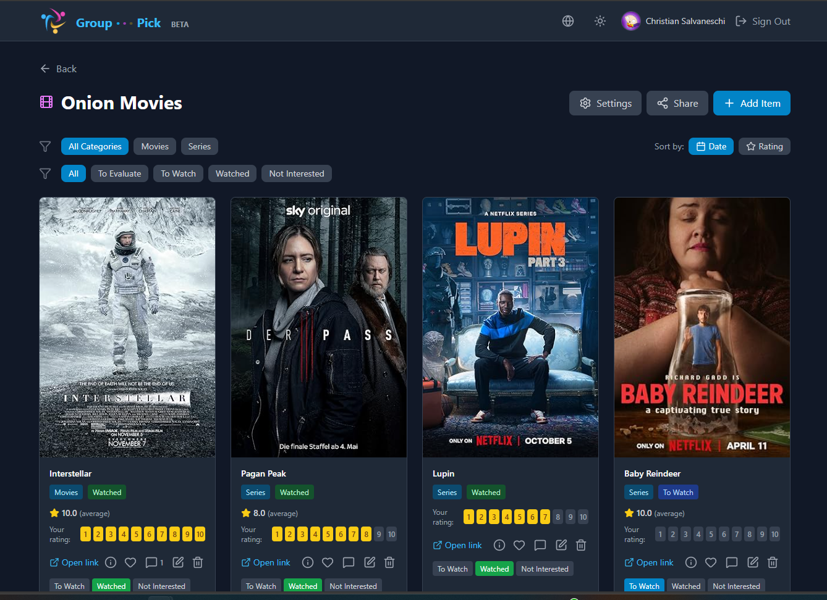827x600 pixels.
Task: Filter by Series category
Action: click(200, 146)
